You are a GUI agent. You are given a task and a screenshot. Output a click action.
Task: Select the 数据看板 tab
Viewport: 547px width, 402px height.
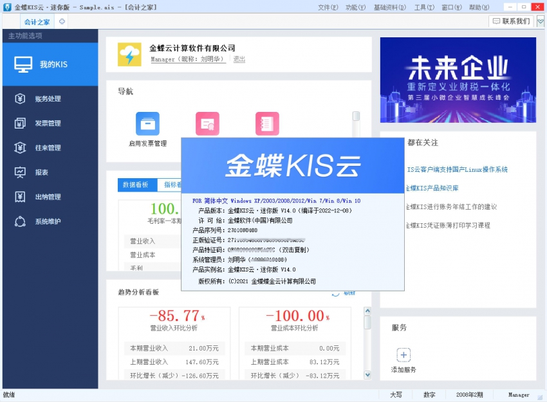click(x=136, y=183)
